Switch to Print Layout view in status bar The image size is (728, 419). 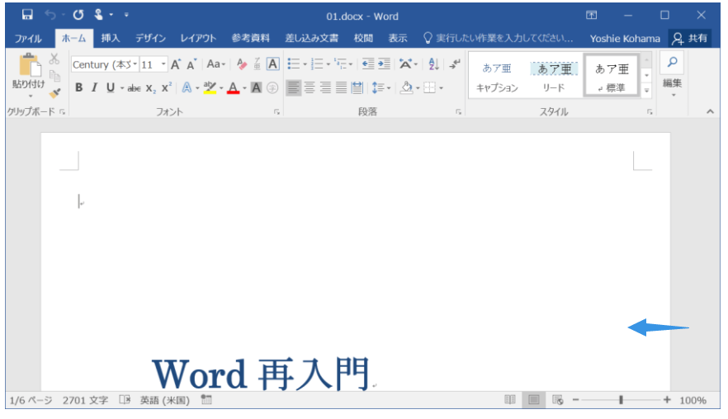[534, 399]
